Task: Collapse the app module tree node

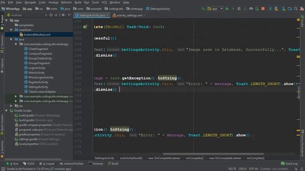Action: [6, 20]
